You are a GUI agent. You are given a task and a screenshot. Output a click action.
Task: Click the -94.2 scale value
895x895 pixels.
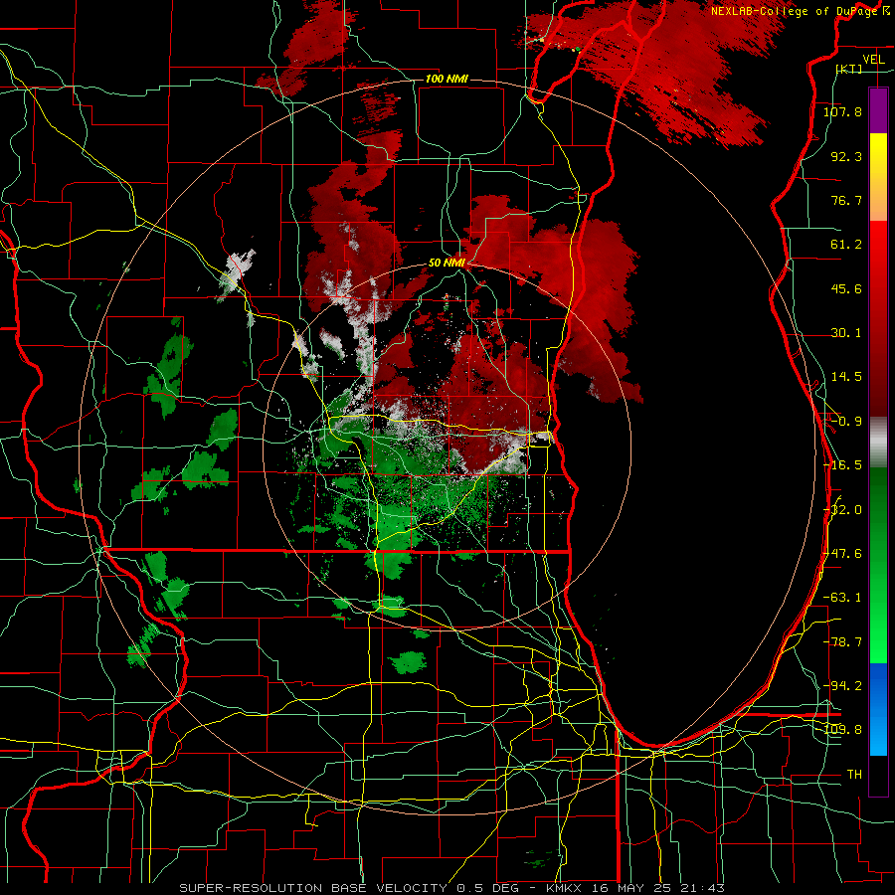(842, 686)
